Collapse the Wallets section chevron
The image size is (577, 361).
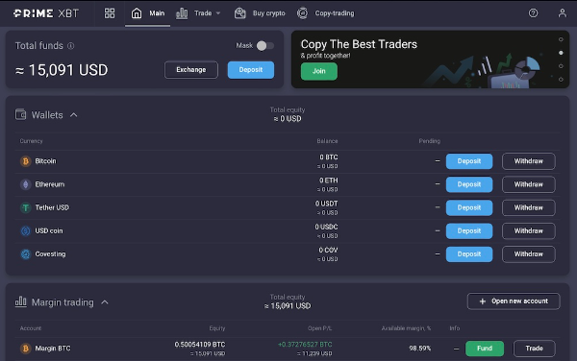click(74, 115)
